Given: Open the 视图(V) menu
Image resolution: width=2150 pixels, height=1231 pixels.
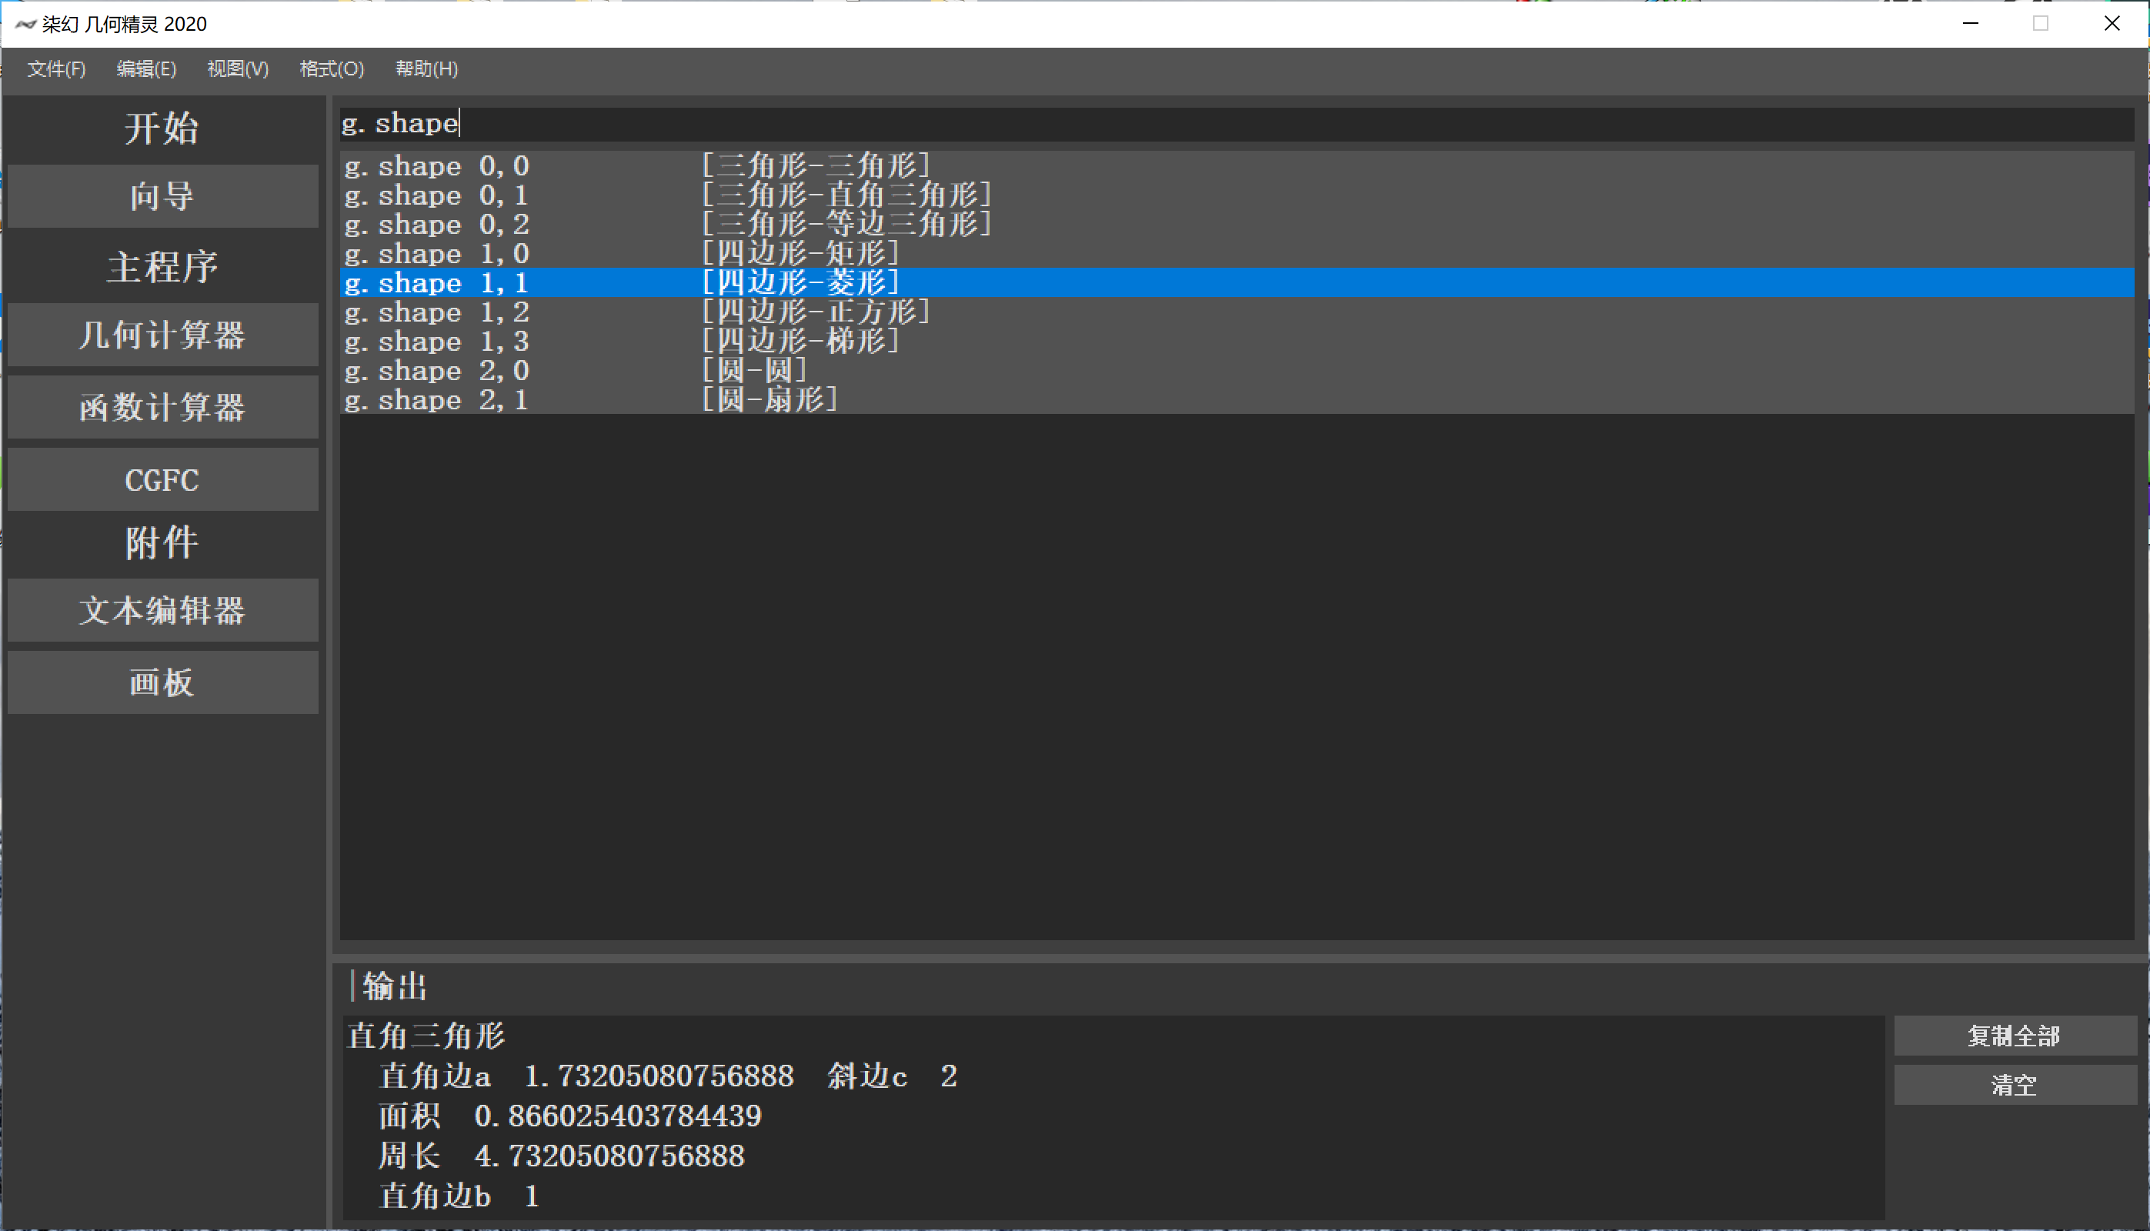Looking at the screenshot, I should coord(238,68).
